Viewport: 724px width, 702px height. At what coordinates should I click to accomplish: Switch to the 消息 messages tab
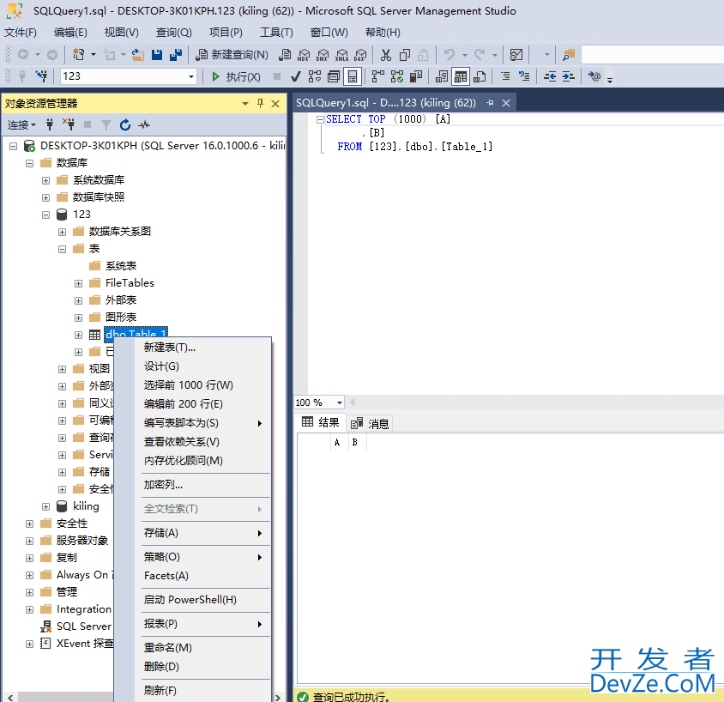370,423
